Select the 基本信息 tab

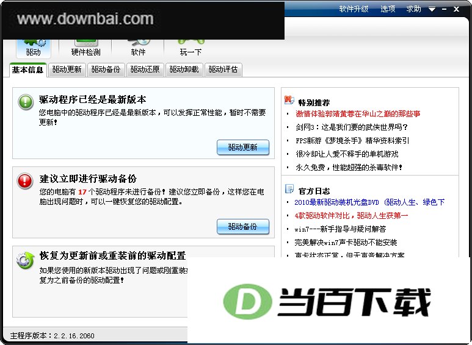coord(27,70)
